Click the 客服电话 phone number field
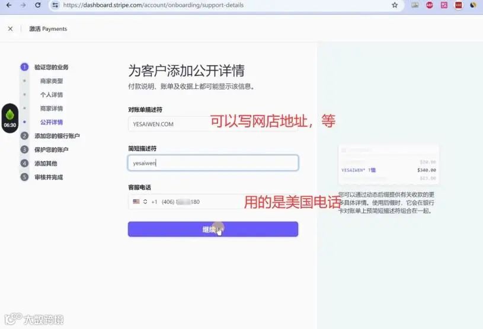The image size is (483, 329). point(213,202)
